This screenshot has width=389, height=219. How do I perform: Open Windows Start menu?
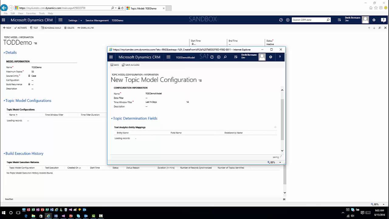tap(4, 213)
